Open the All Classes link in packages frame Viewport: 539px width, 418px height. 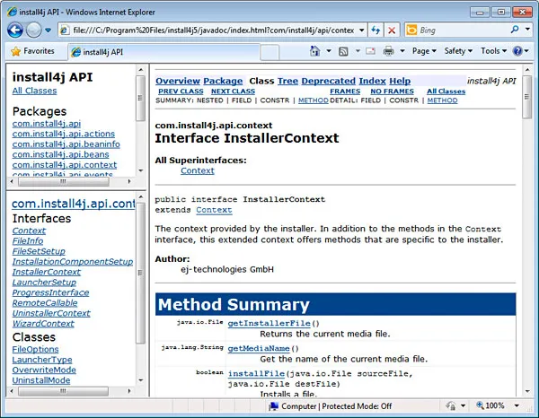(34, 91)
